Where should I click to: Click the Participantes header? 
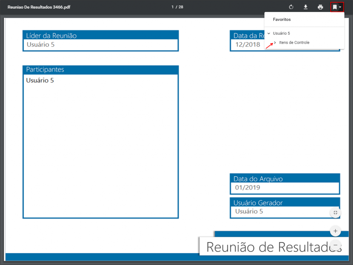(100, 70)
